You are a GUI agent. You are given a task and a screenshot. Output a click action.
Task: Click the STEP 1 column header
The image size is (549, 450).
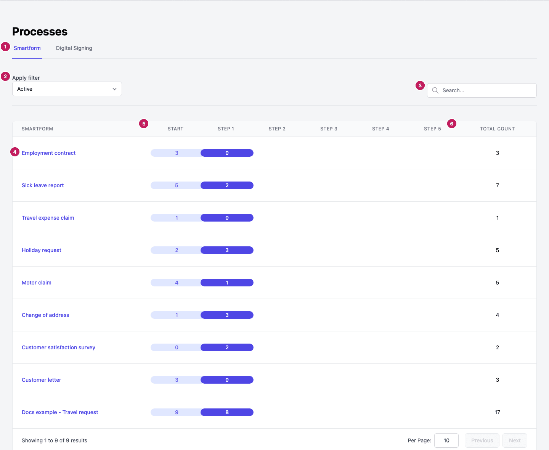point(226,129)
